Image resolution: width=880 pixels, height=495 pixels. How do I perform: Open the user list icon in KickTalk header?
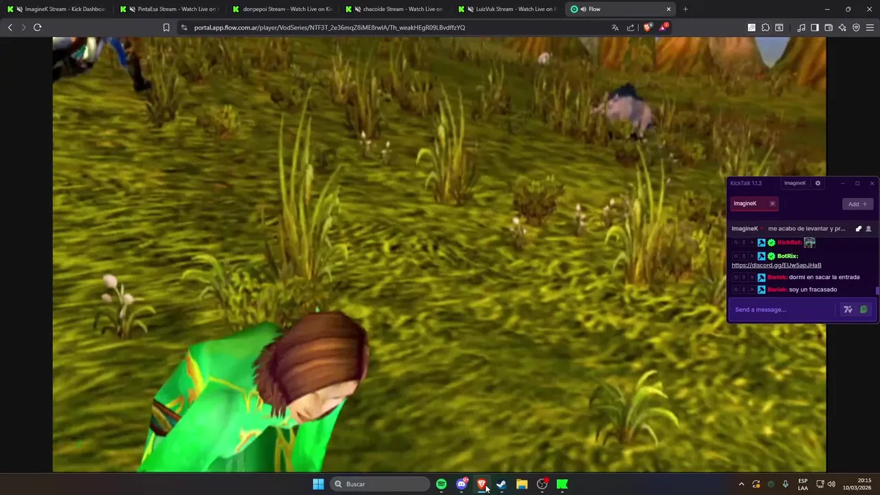[868, 228]
